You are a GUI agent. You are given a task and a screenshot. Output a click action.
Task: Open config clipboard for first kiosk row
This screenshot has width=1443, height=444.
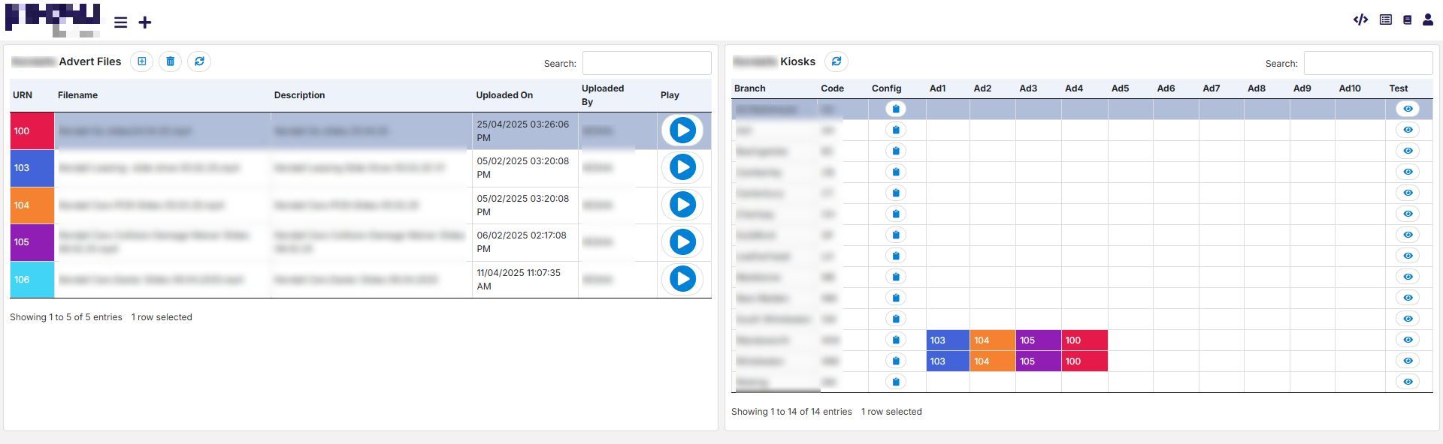point(895,109)
